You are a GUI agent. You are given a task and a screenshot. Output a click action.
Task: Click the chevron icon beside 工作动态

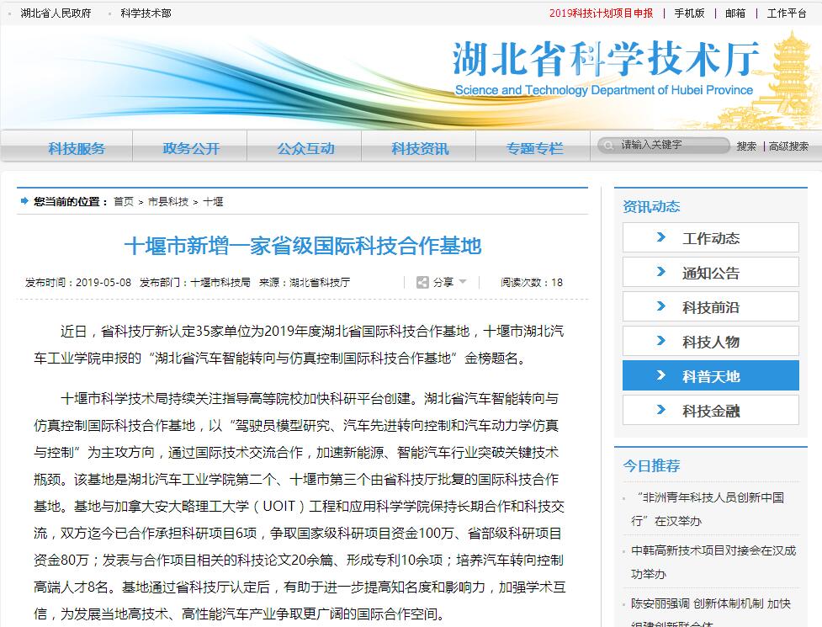tap(660, 237)
